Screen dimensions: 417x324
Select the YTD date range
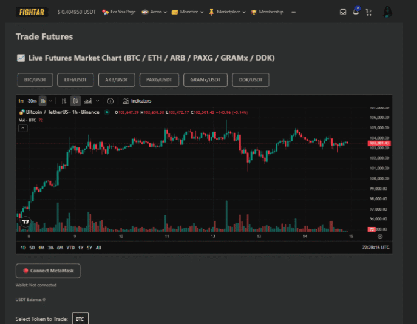click(70, 248)
